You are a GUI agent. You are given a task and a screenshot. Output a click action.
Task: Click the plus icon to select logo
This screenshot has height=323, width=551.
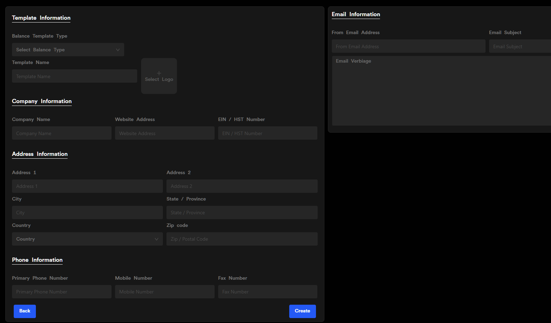coord(159,73)
